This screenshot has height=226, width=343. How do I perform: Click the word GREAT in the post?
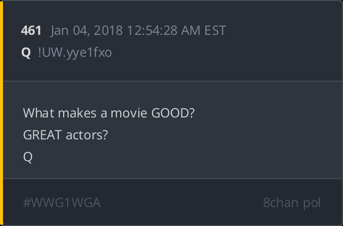coord(42,135)
